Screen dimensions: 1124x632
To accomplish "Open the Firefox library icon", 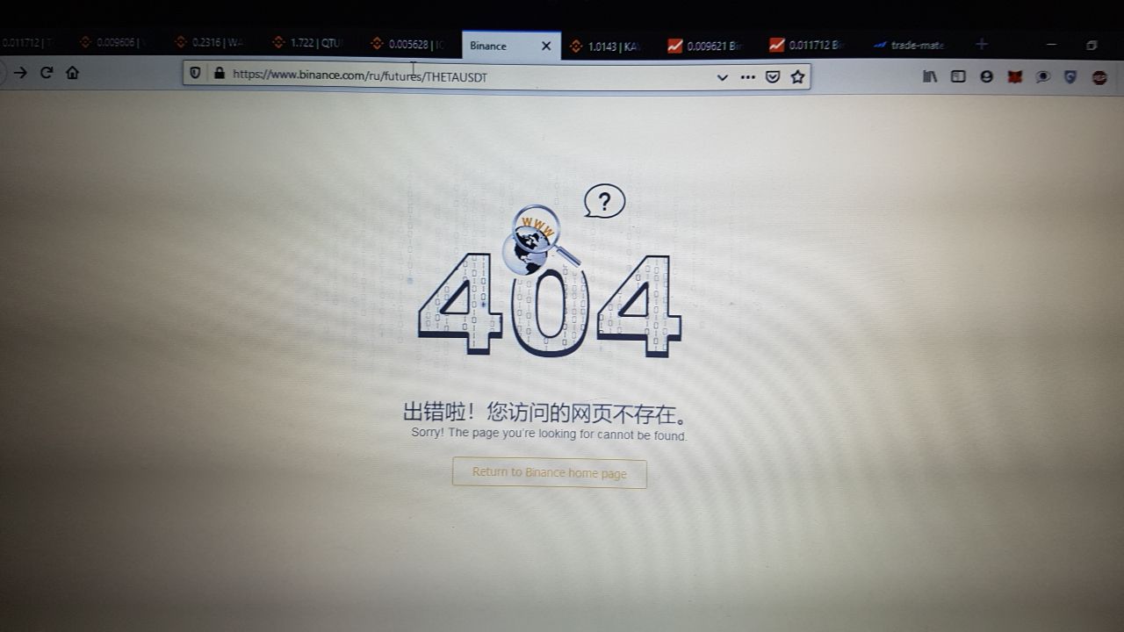I will (930, 76).
